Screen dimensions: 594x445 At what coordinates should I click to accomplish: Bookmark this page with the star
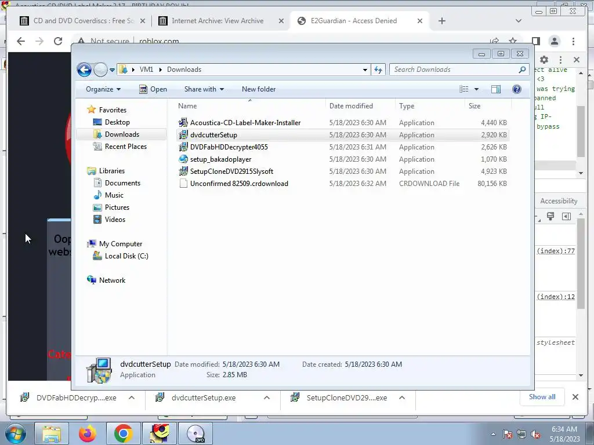(513, 41)
